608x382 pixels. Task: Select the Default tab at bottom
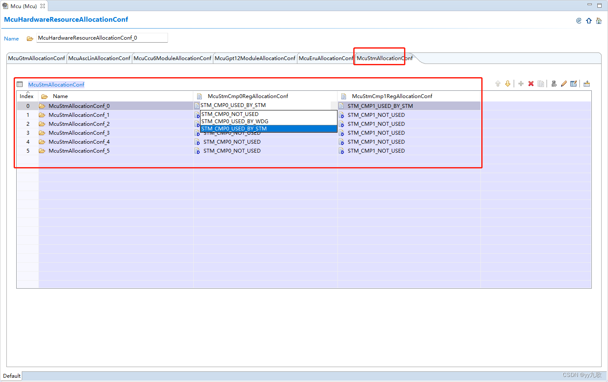(12, 376)
